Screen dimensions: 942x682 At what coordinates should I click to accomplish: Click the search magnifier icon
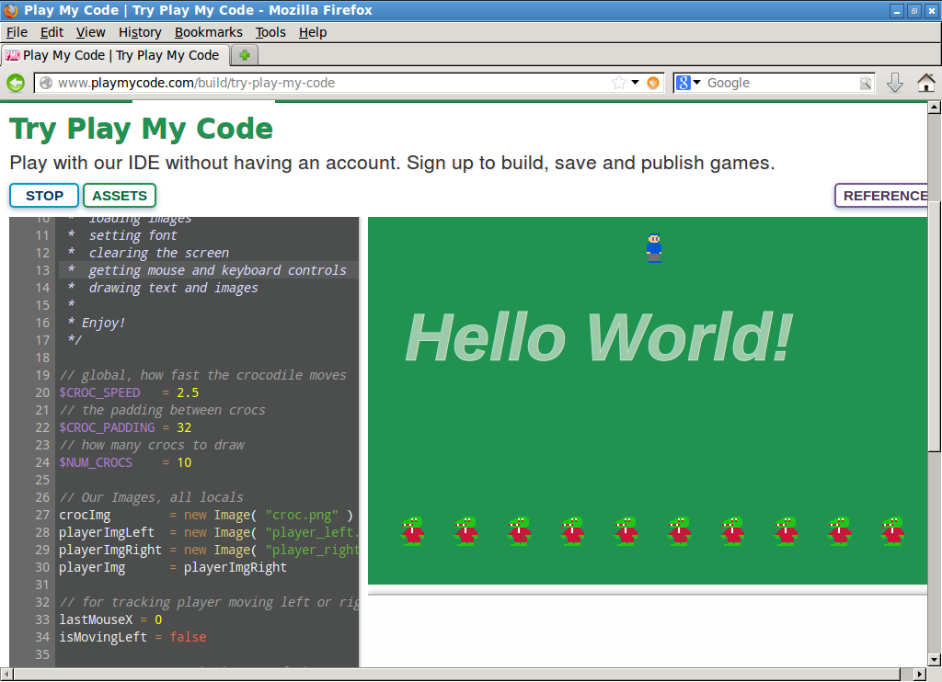point(865,83)
